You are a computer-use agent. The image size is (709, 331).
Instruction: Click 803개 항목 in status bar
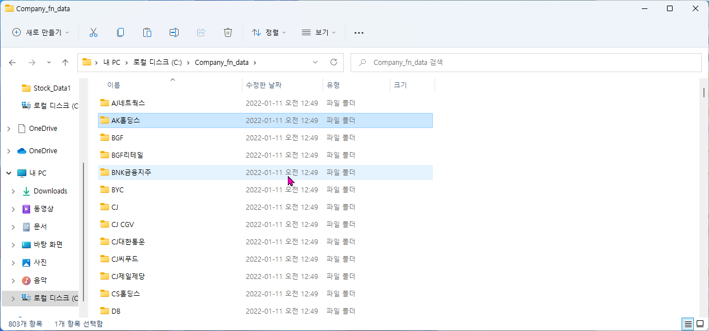pyautogui.click(x=25, y=324)
